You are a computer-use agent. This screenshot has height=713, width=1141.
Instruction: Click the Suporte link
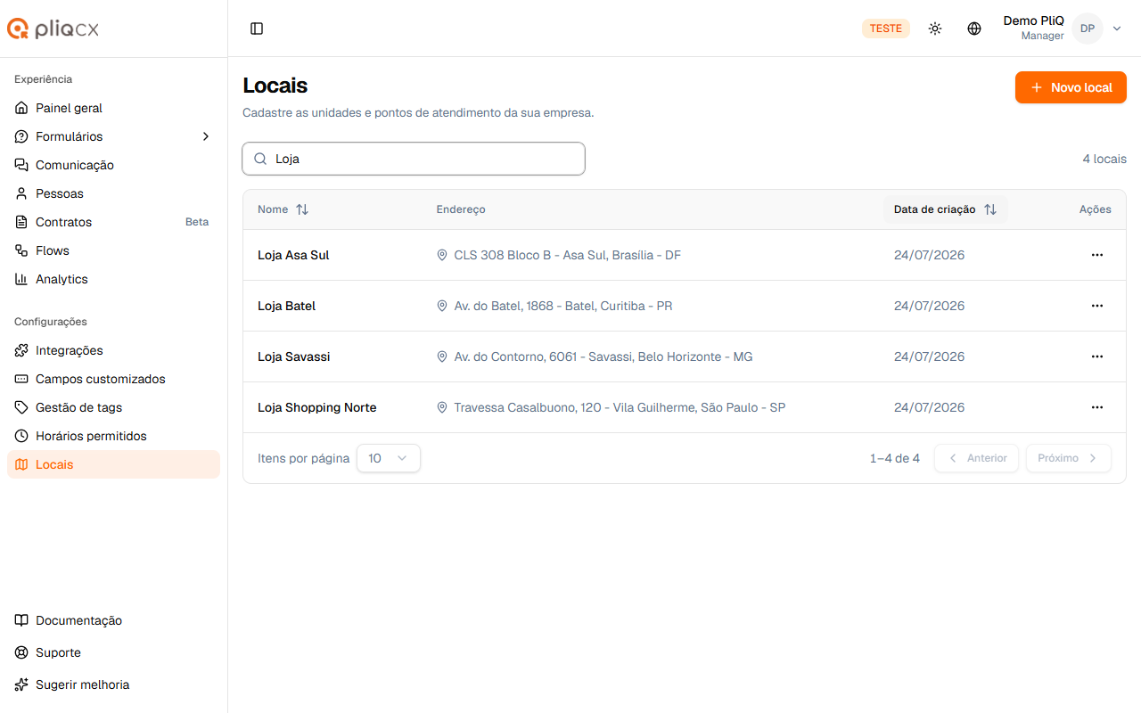[113, 652]
